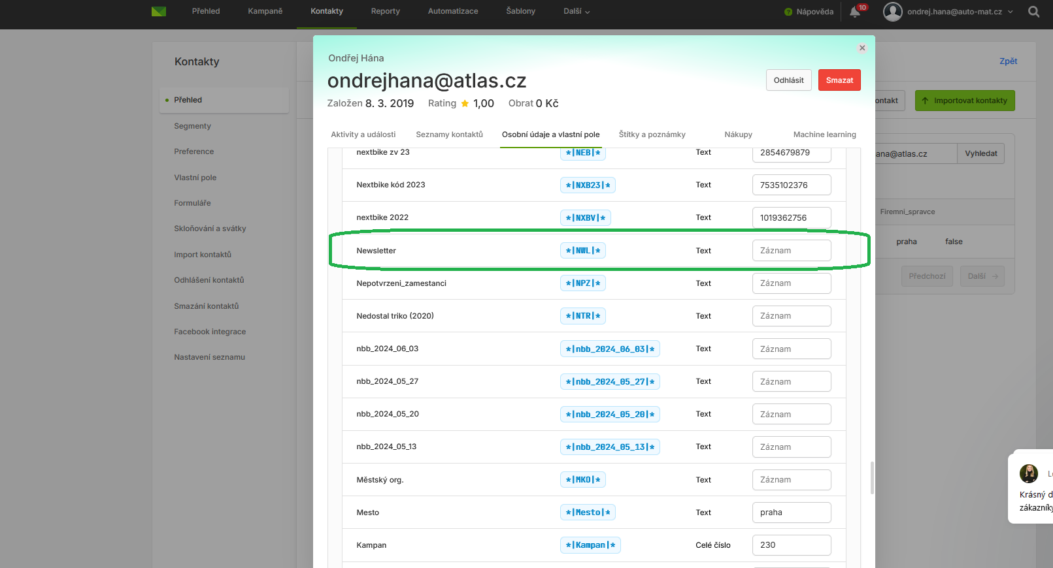Close the contact detail dialog
The width and height of the screenshot is (1053, 568).
(862, 48)
